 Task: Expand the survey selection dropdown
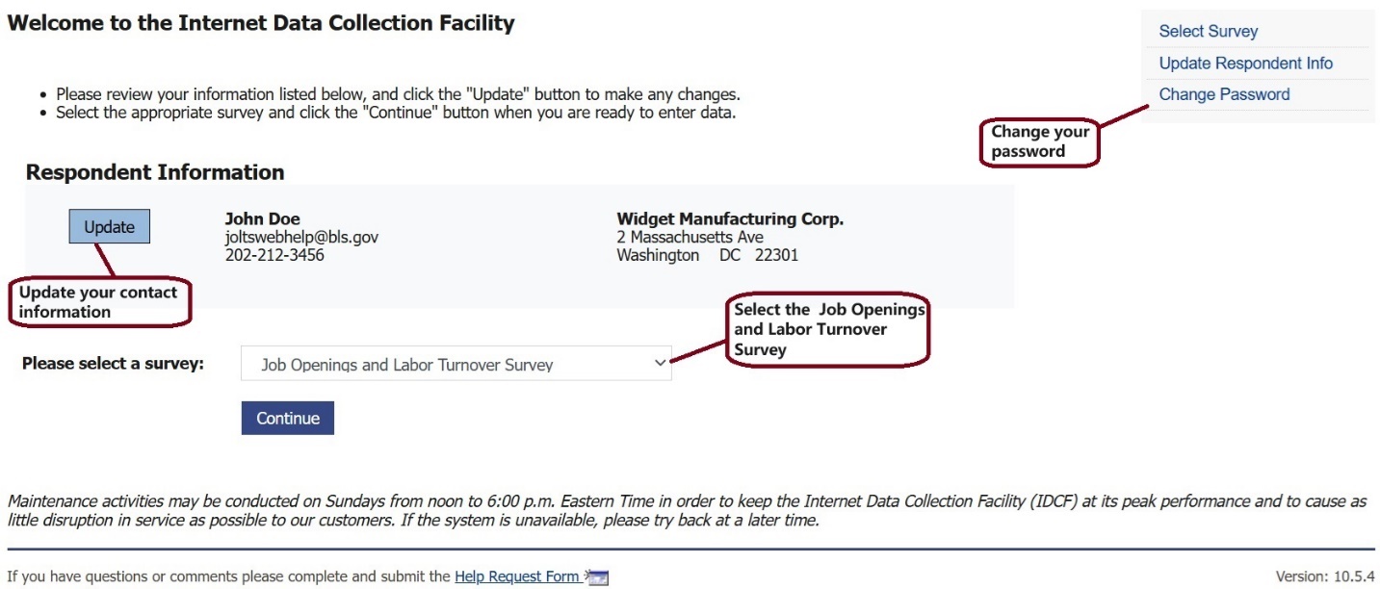click(456, 364)
